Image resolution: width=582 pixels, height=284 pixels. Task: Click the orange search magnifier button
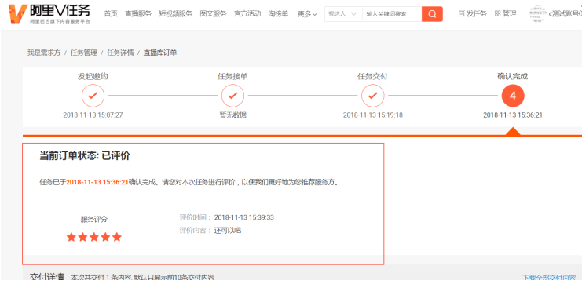[432, 14]
